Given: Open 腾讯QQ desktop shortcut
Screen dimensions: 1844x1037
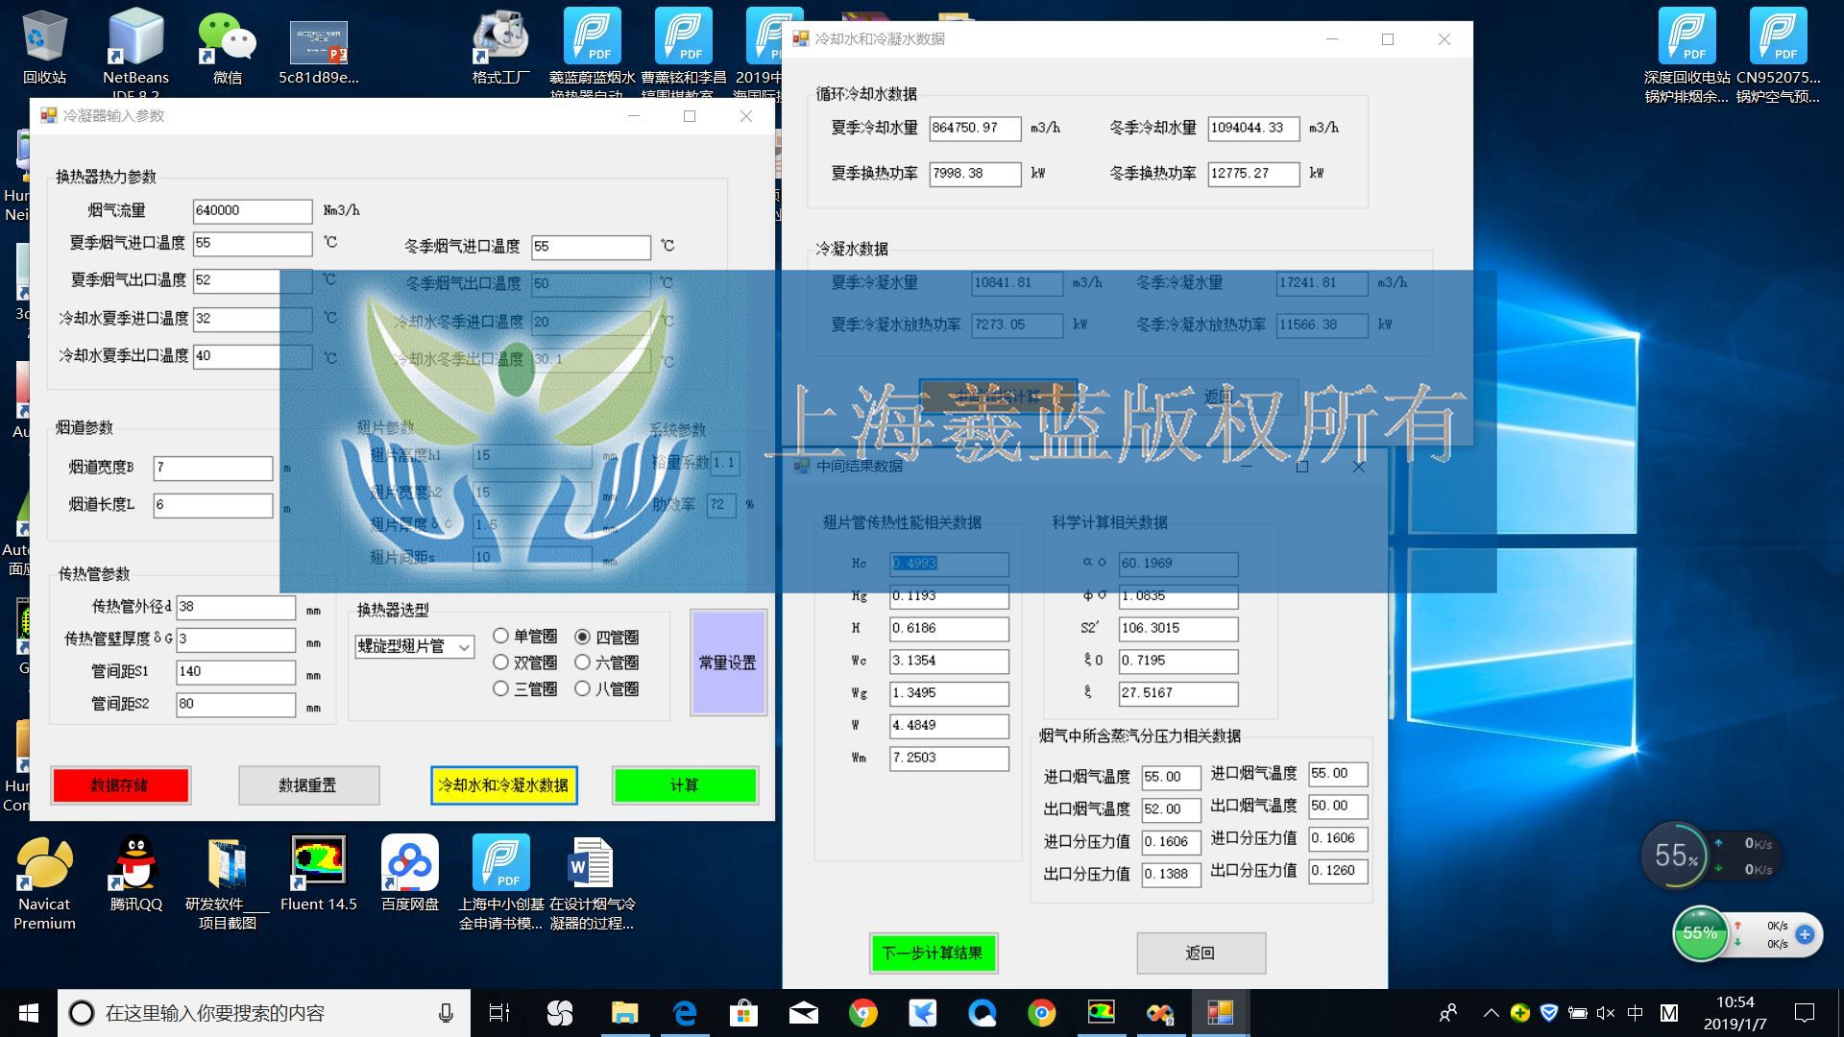Looking at the screenshot, I should coord(135,874).
